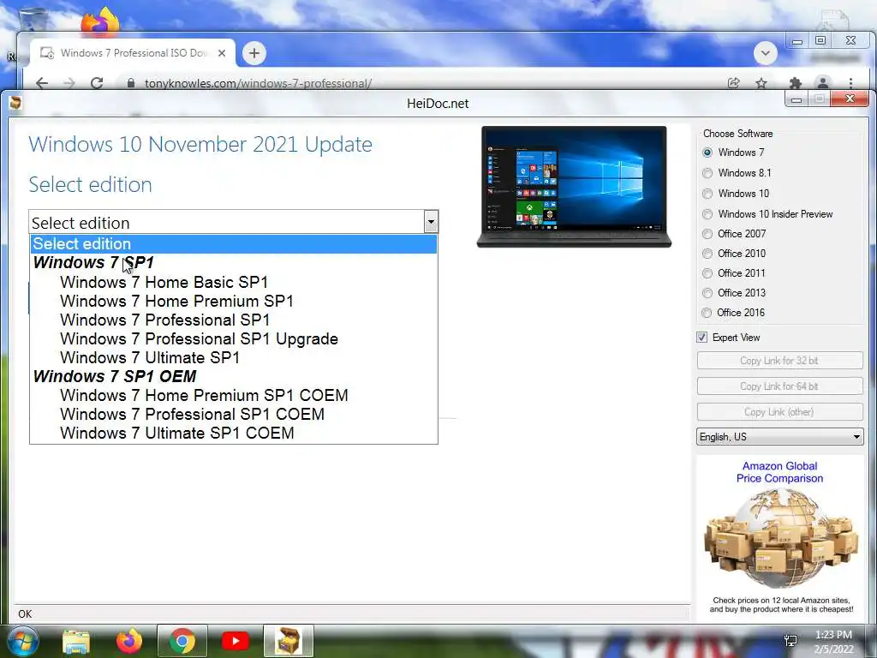877x658 pixels.
Task: Choose highlighted Select edition list entry
Action: click(234, 244)
